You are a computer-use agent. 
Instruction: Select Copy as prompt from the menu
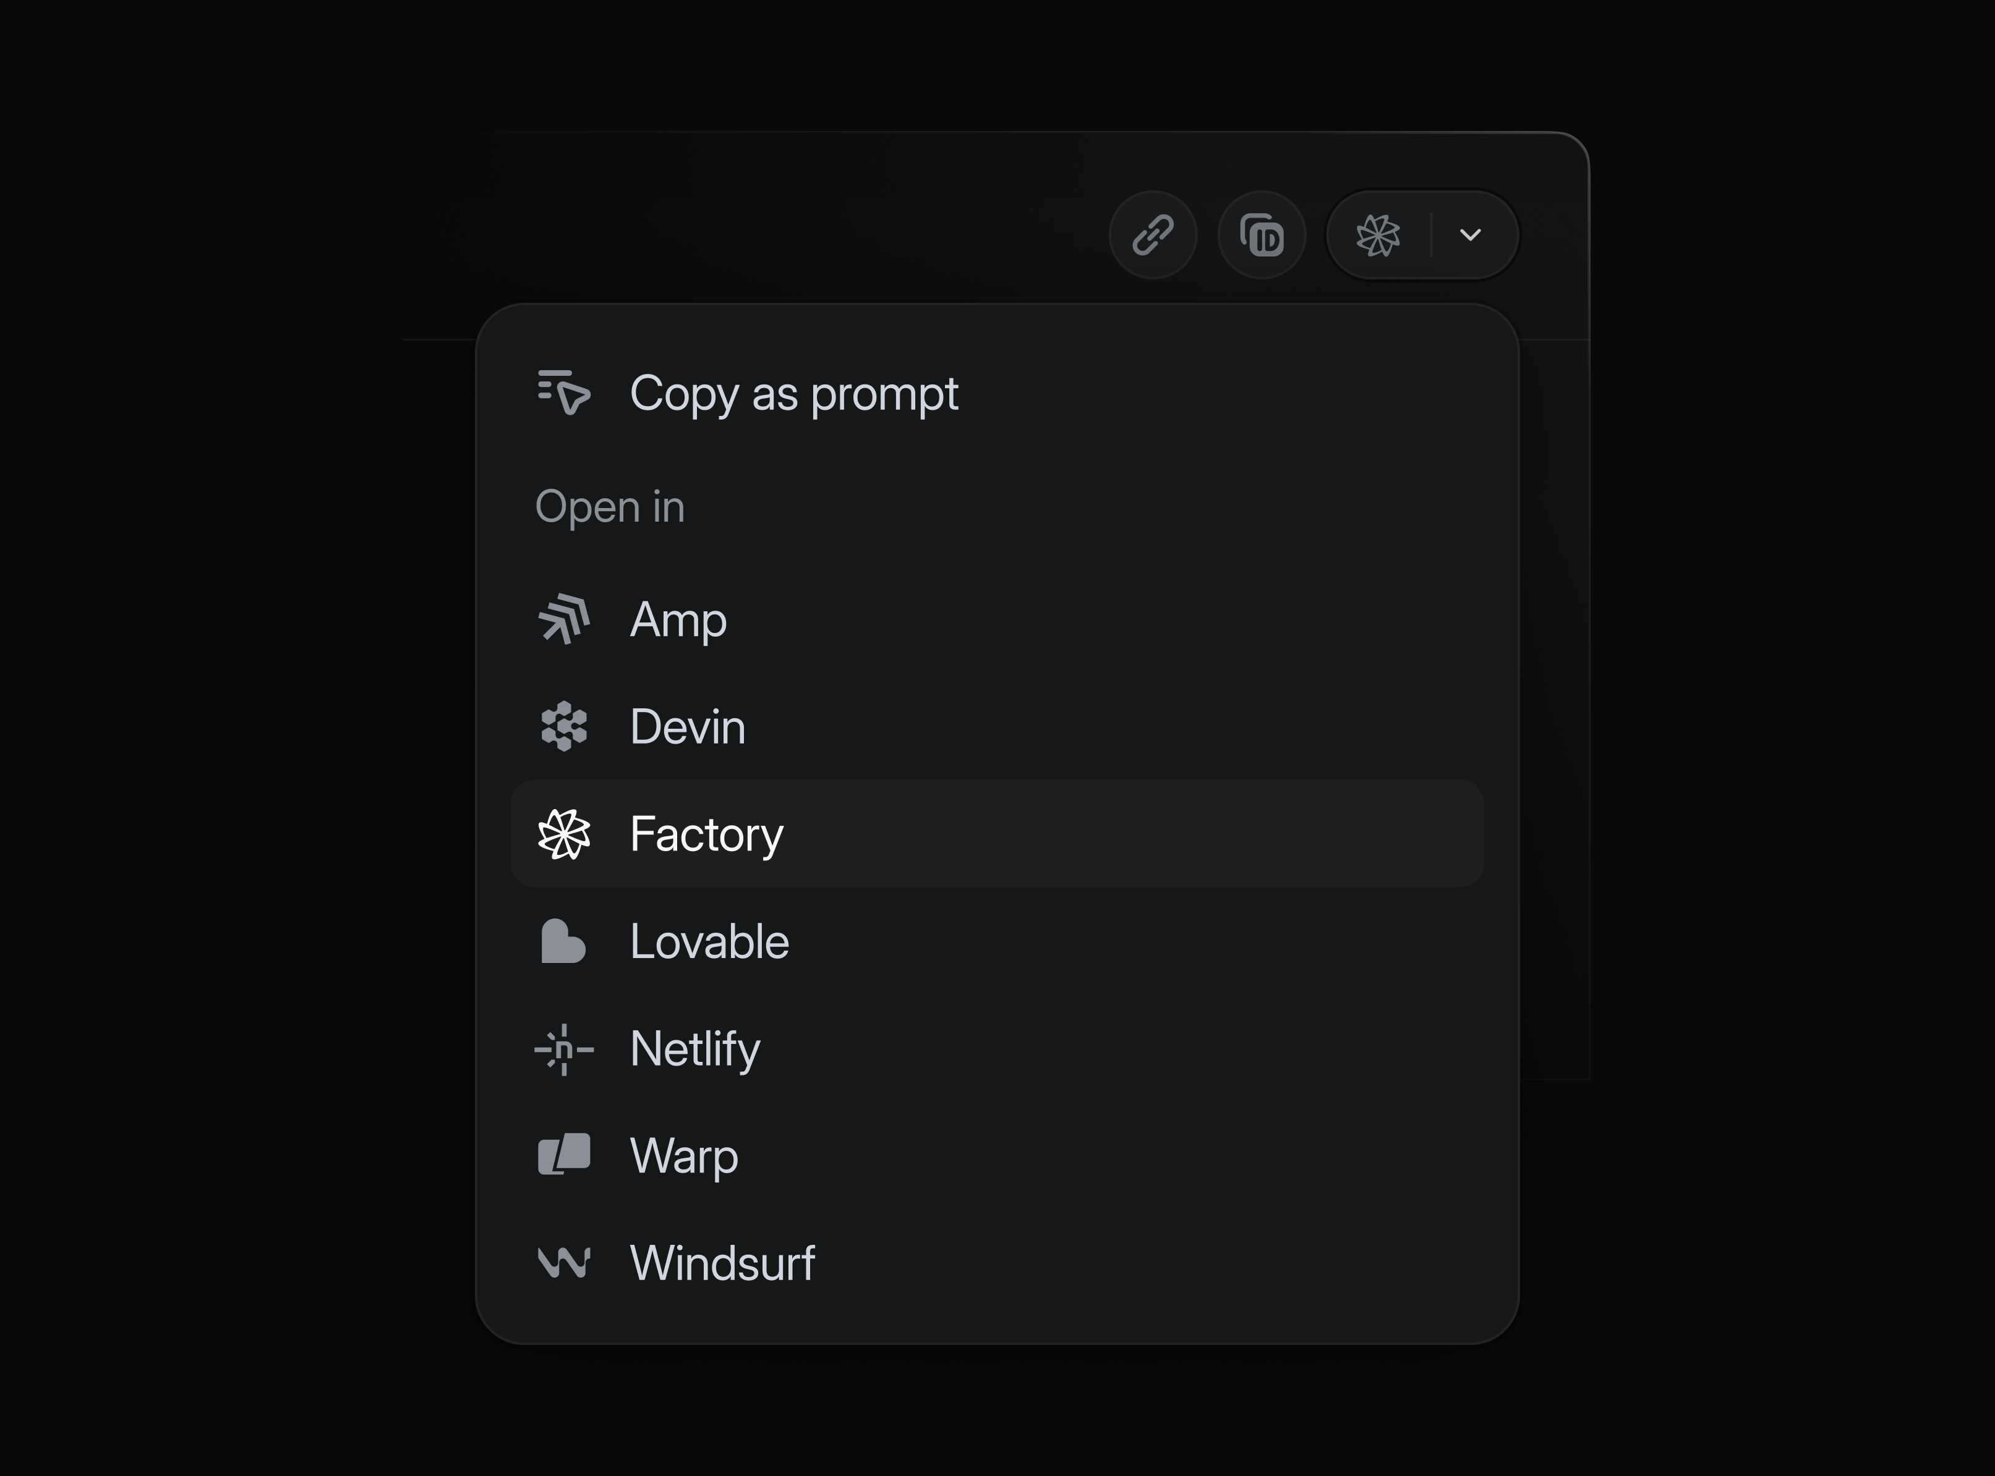[x=793, y=393]
